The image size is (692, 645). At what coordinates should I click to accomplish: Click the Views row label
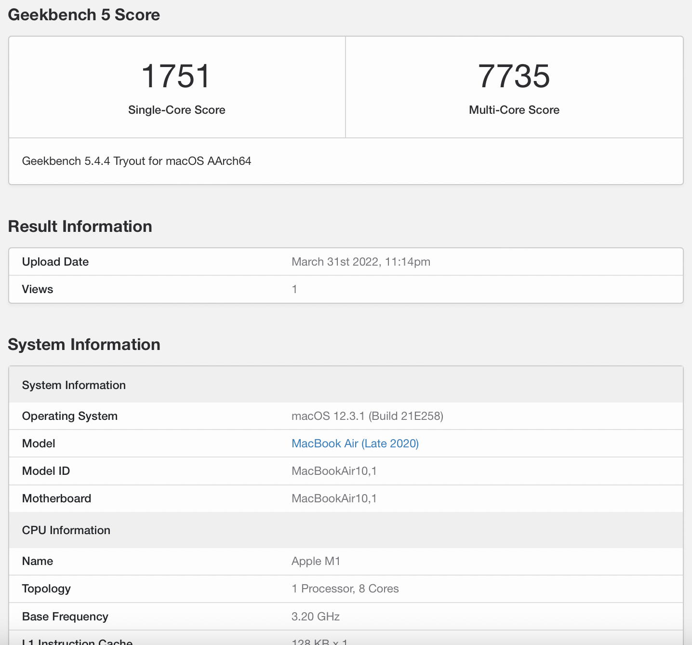tap(38, 289)
